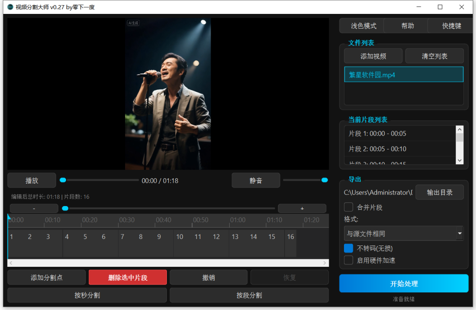Switch to 浅色模式 light mode
Image resolution: width=476 pixels, height=310 pixels.
click(x=364, y=26)
